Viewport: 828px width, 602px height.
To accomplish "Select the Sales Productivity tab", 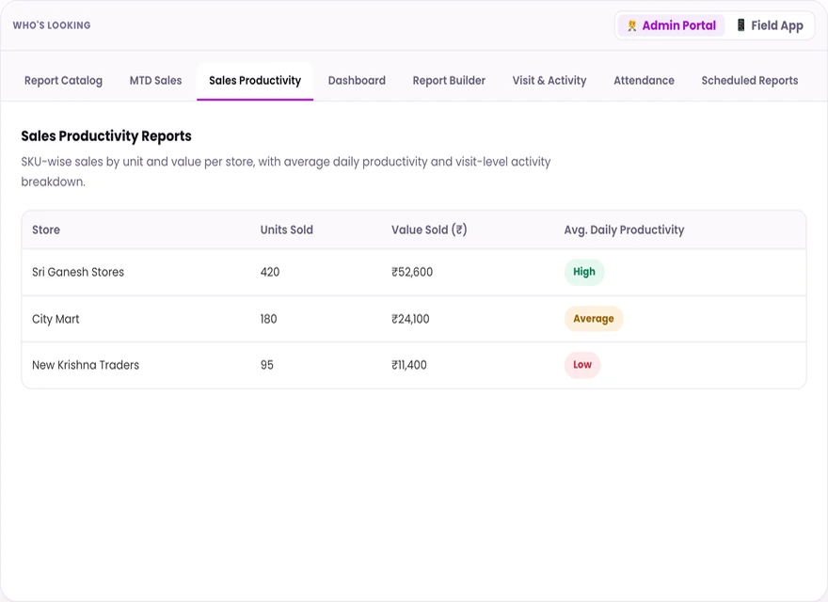I will (255, 80).
